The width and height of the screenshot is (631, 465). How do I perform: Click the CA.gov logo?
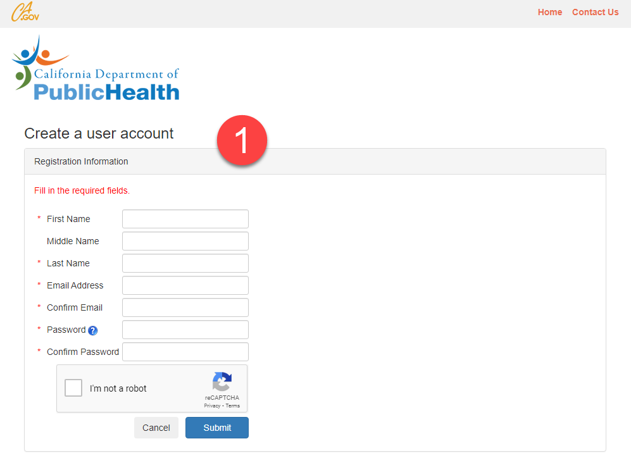(24, 11)
